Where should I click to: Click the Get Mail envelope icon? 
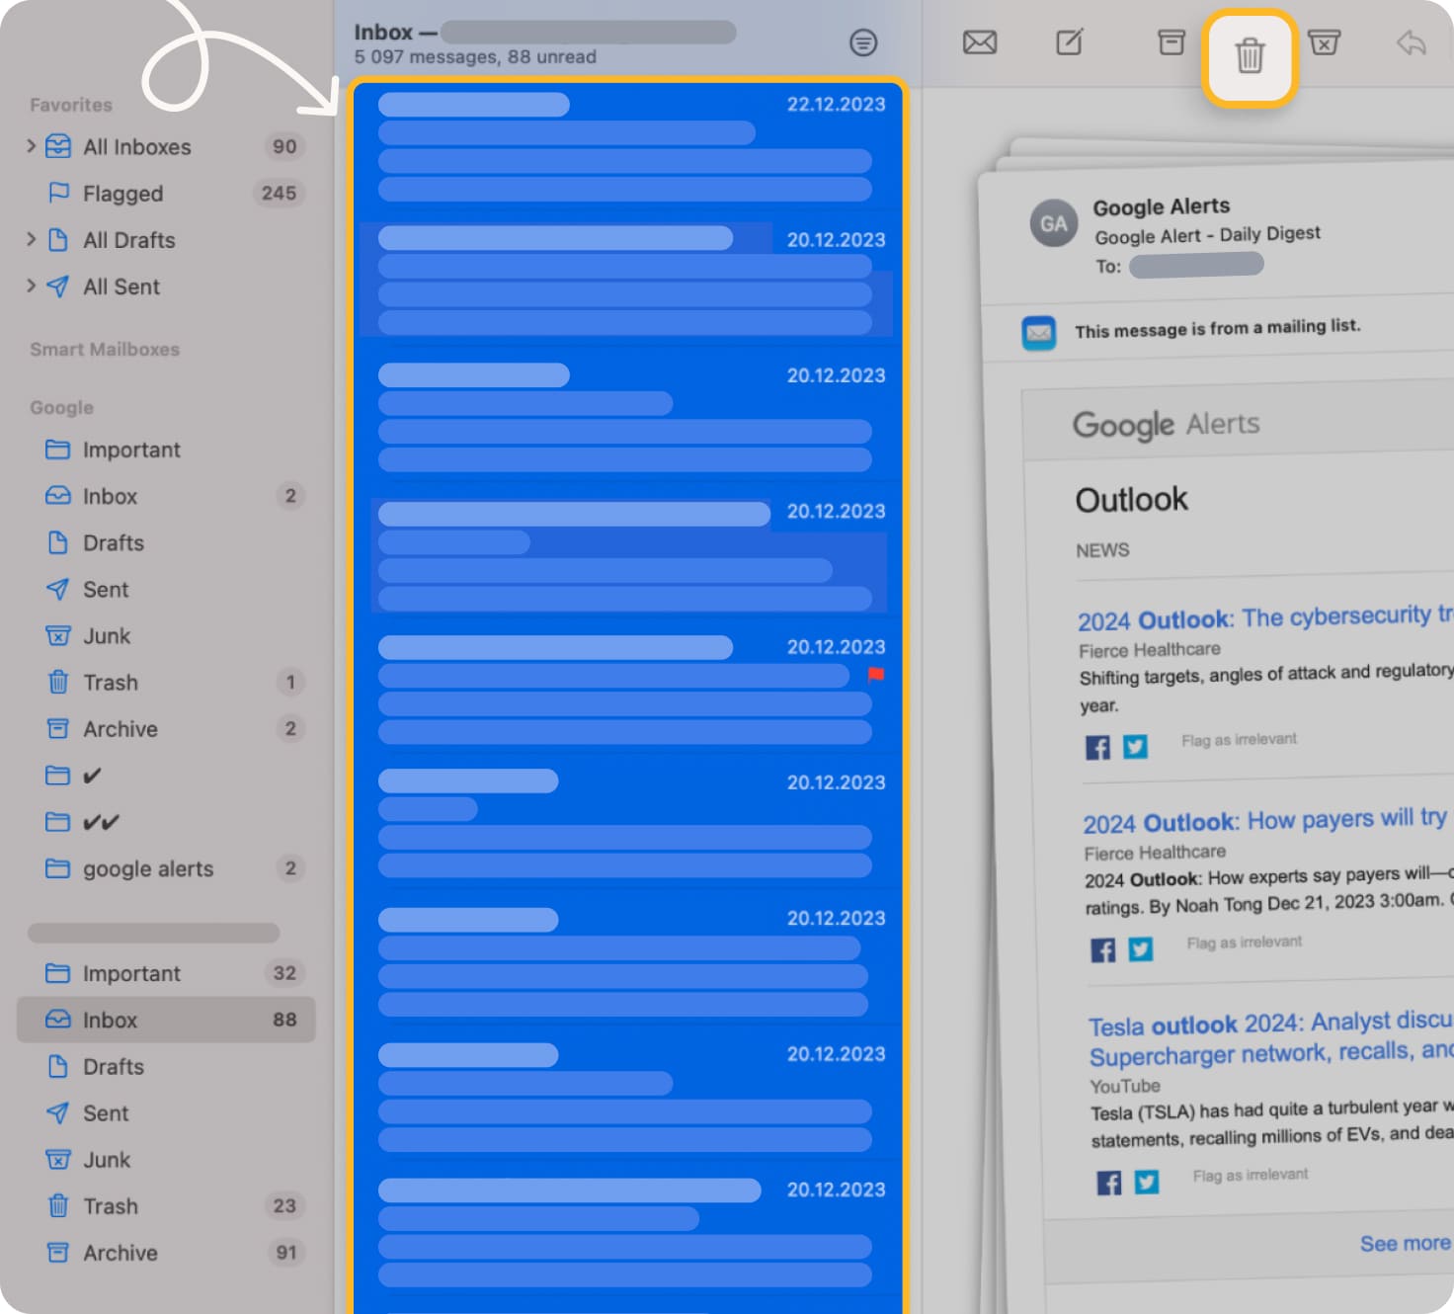coord(979,42)
